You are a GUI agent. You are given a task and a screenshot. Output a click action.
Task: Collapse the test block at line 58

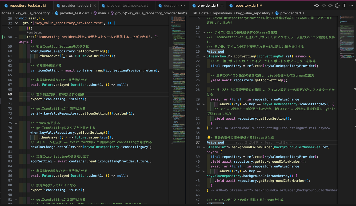(x=16, y=37)
